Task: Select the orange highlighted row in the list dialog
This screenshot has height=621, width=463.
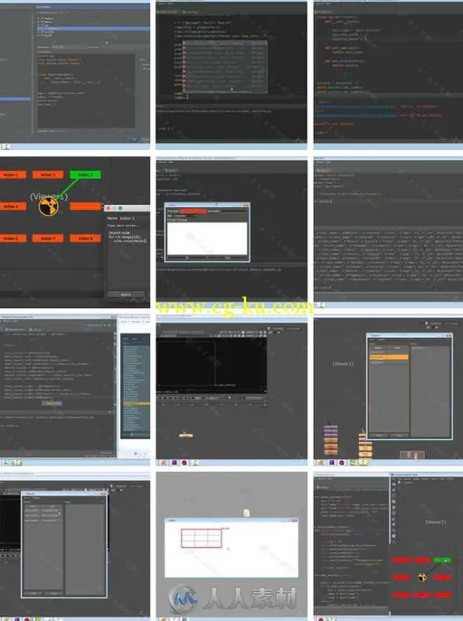Action: [389, 357]
